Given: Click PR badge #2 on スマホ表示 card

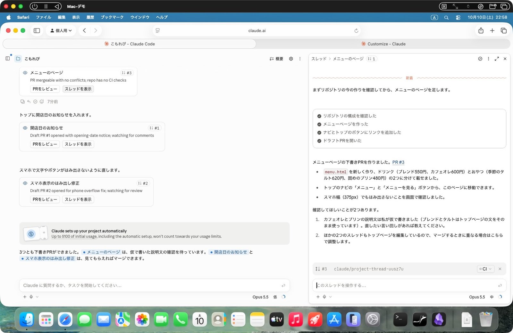Looking at the screenshot, I should pyautogui.click(x=143, y=183).
